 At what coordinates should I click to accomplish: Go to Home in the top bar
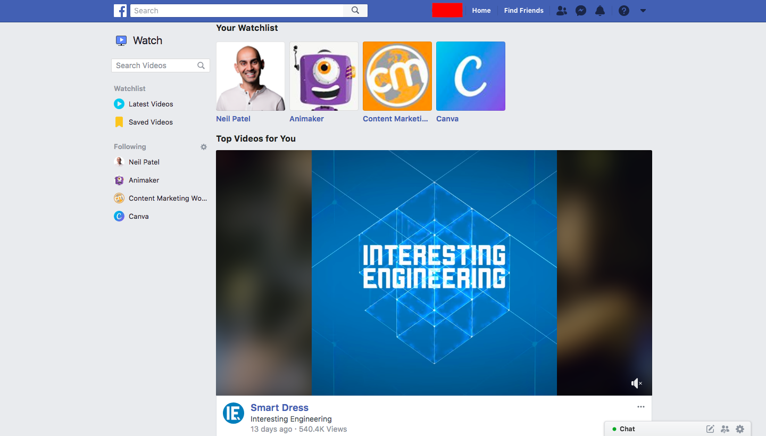[x=481, y=11]
